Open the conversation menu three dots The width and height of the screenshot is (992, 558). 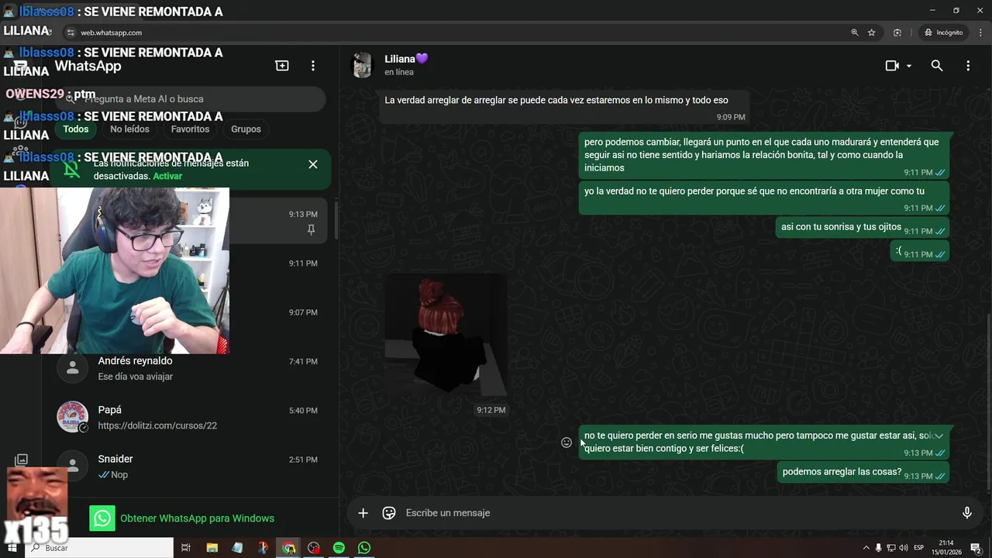[x=968, y=66]
